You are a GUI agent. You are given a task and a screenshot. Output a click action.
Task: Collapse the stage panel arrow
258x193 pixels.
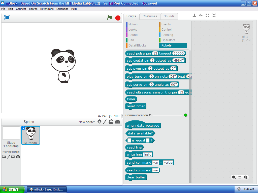tap(122, 116)
